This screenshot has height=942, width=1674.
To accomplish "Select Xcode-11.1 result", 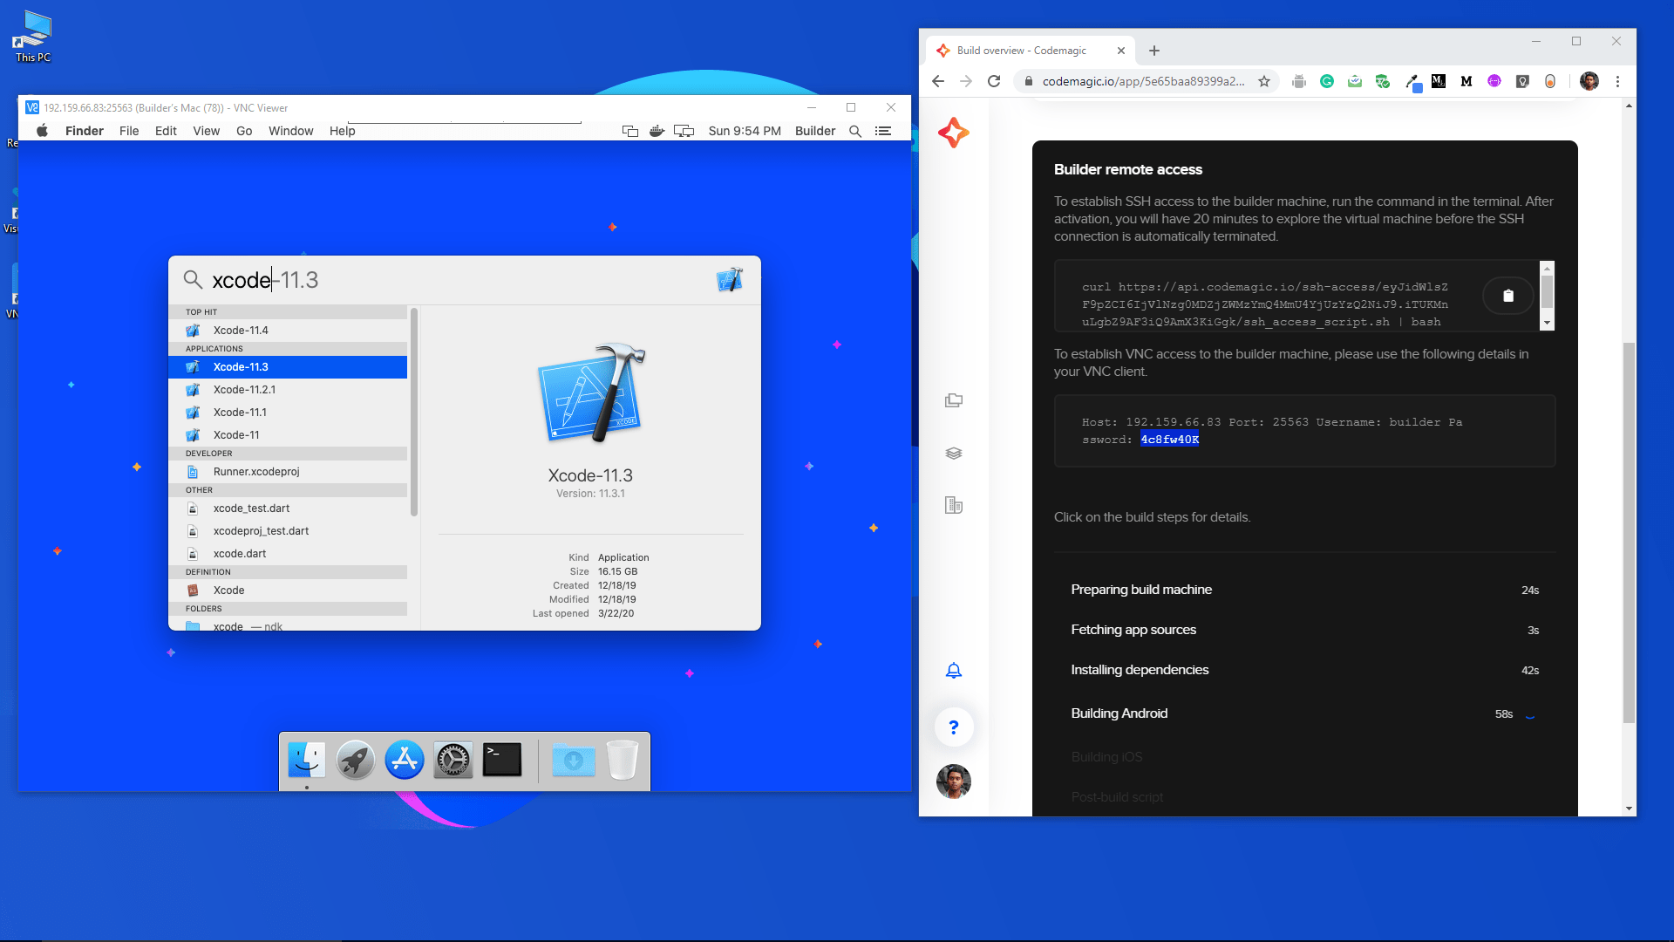I will (288, 413).
